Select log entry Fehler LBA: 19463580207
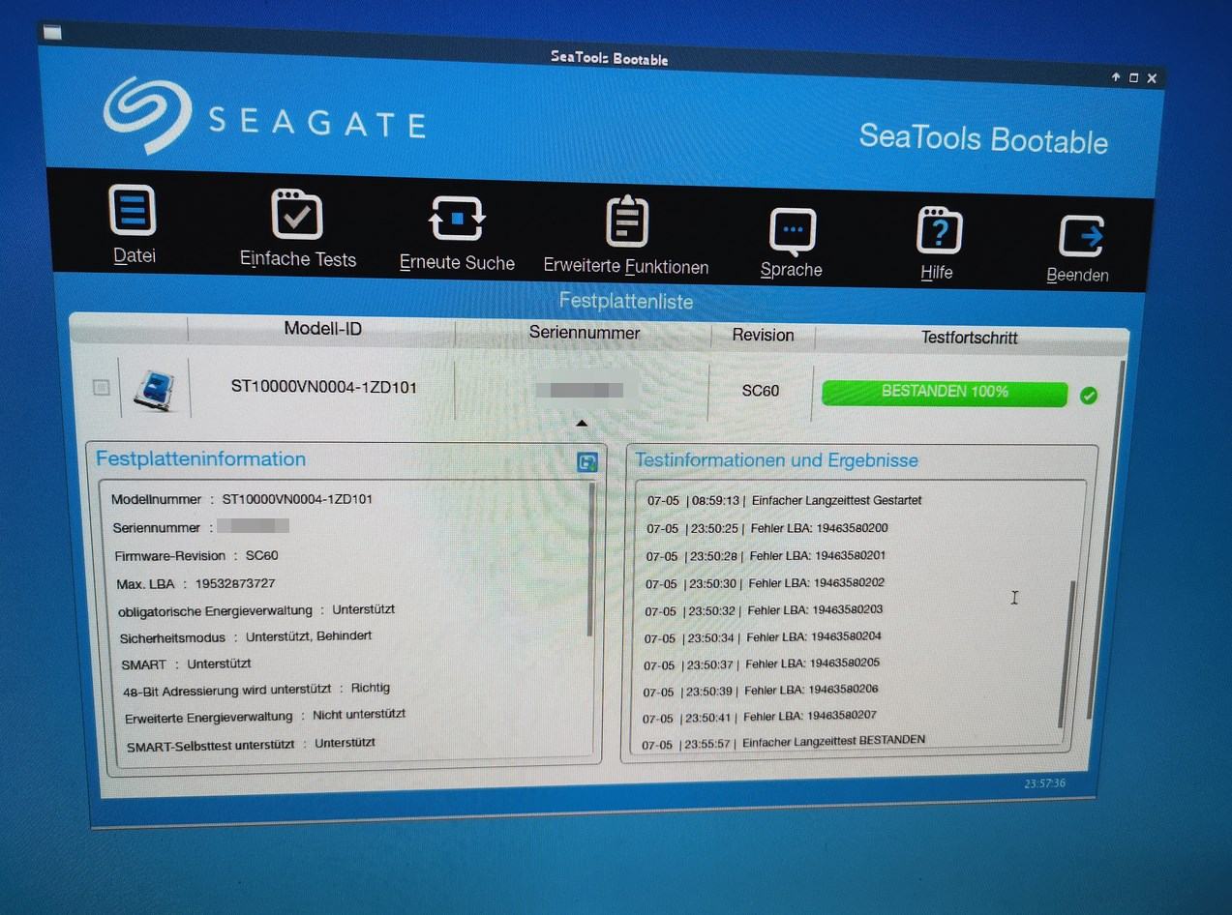Screen dimensions: 1232x915 click(761, 718)
